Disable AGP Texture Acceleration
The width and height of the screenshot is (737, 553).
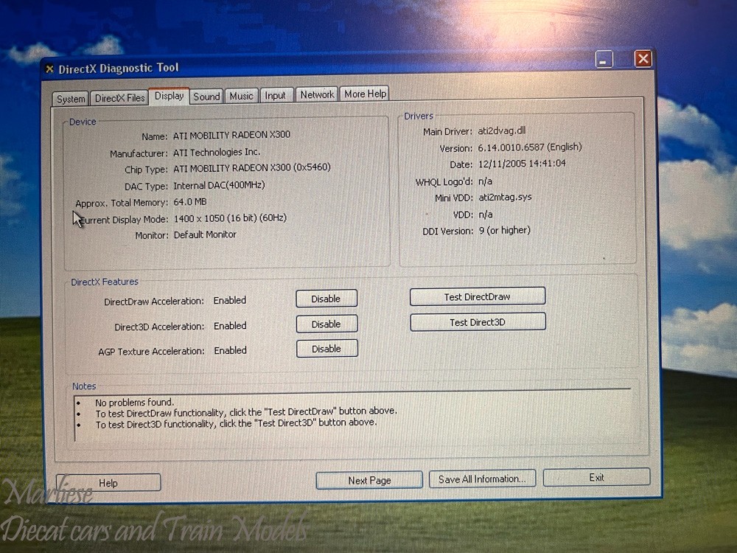click(x=326, y=349)
